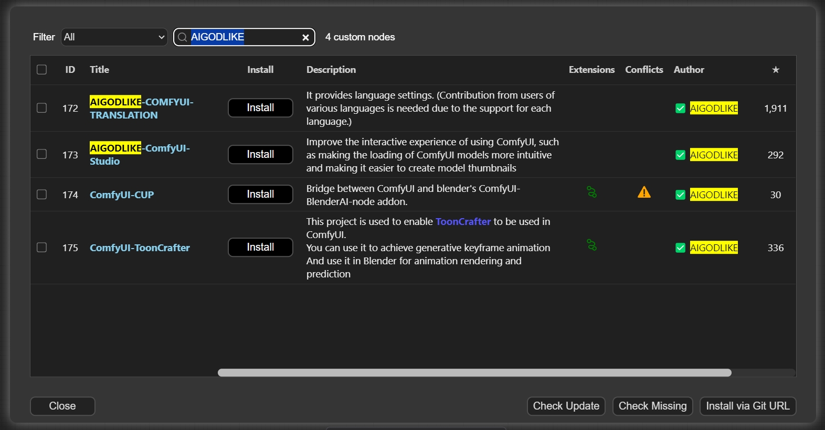Click verified checkmark for ComfyUI-CUP author

[680, 195]
